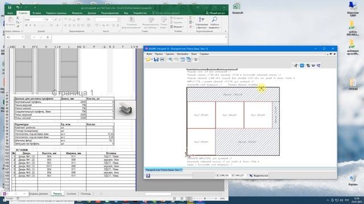
Task: Click the Save icon in Excel quick access toolbar
Action: [x=10, y=7]
